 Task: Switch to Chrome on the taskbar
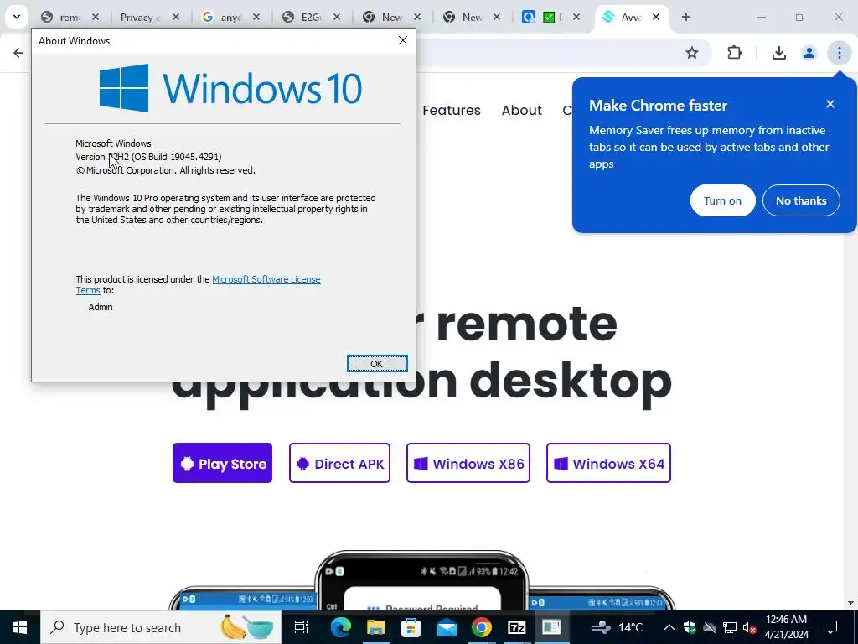482,627
